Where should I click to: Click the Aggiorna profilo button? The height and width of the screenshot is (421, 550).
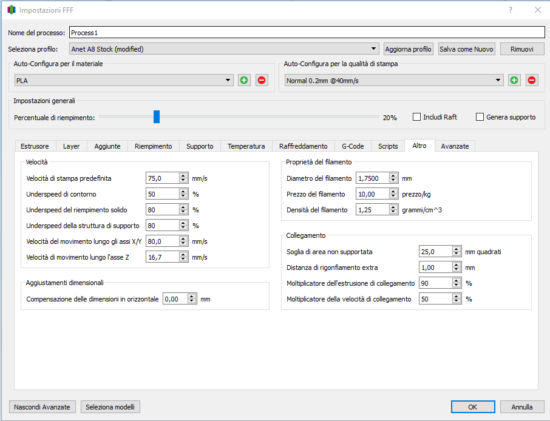[409, 49]
